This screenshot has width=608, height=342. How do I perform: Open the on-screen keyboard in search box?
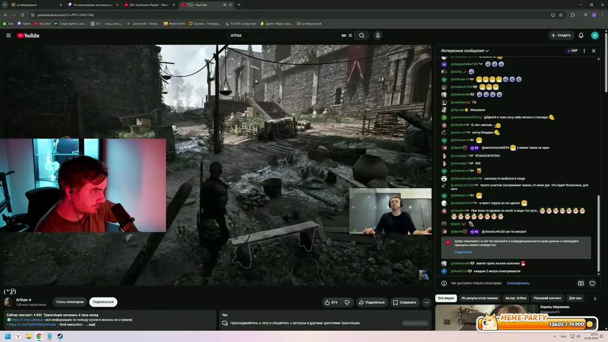tap(343, 36)
